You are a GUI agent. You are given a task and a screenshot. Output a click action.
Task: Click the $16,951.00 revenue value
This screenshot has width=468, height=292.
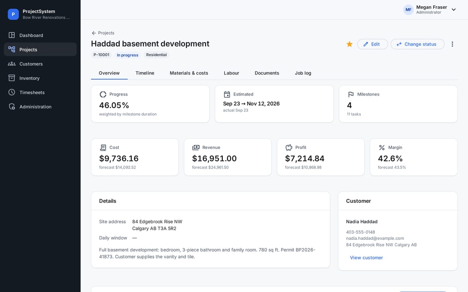(x=214, y=159)
